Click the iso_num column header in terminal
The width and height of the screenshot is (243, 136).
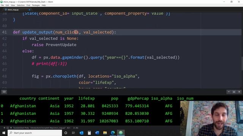point(185,98)
